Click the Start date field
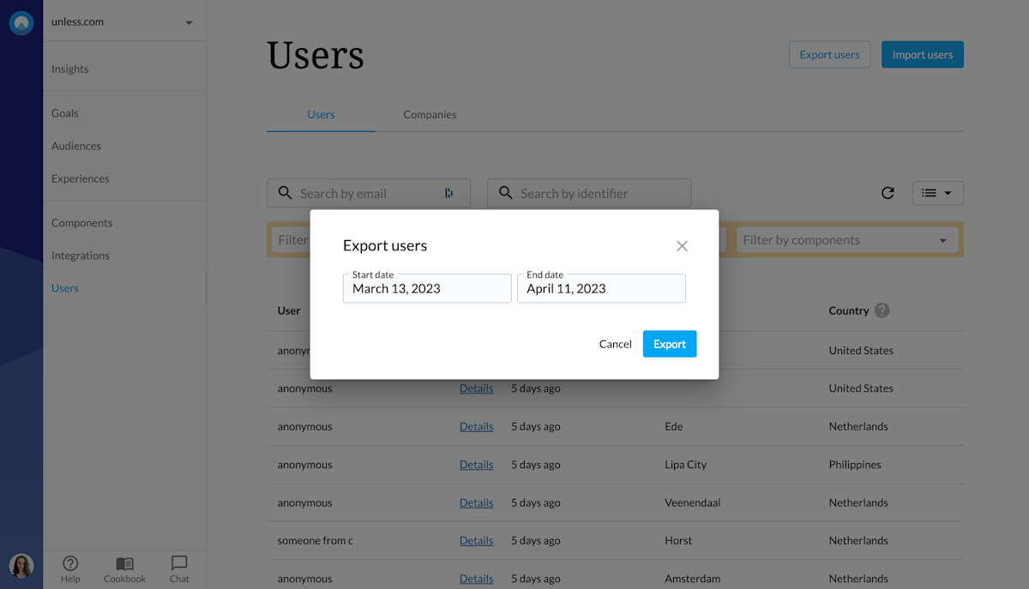 [x=426, y=289]
